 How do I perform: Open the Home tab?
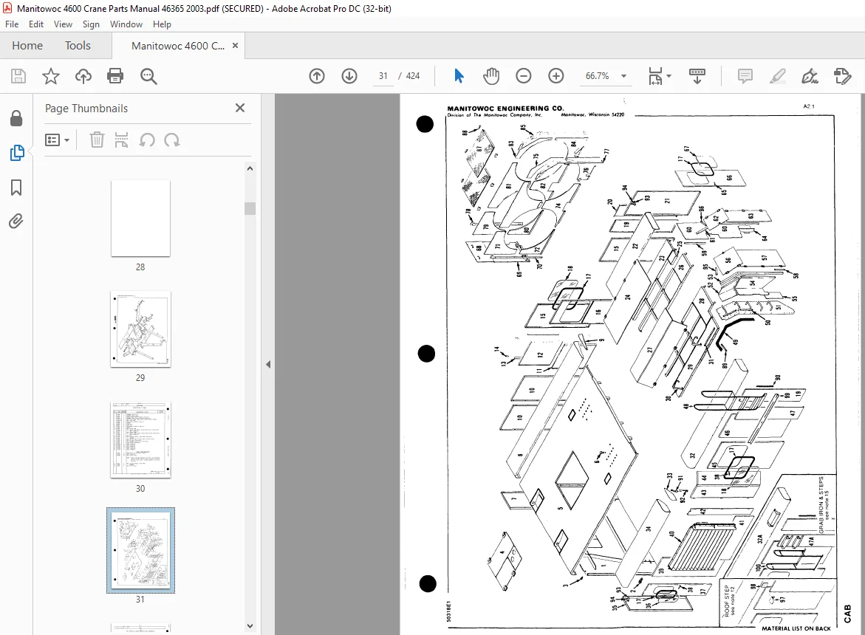point(27,46)
